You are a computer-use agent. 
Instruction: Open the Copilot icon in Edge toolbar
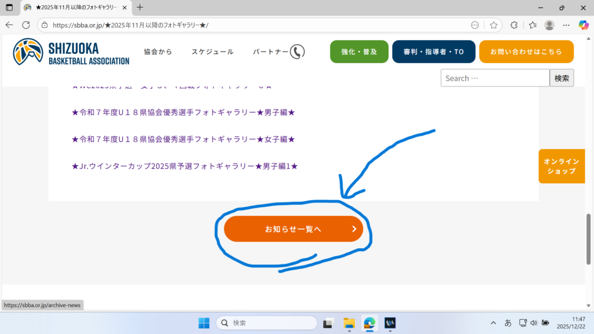pos(583,25)
